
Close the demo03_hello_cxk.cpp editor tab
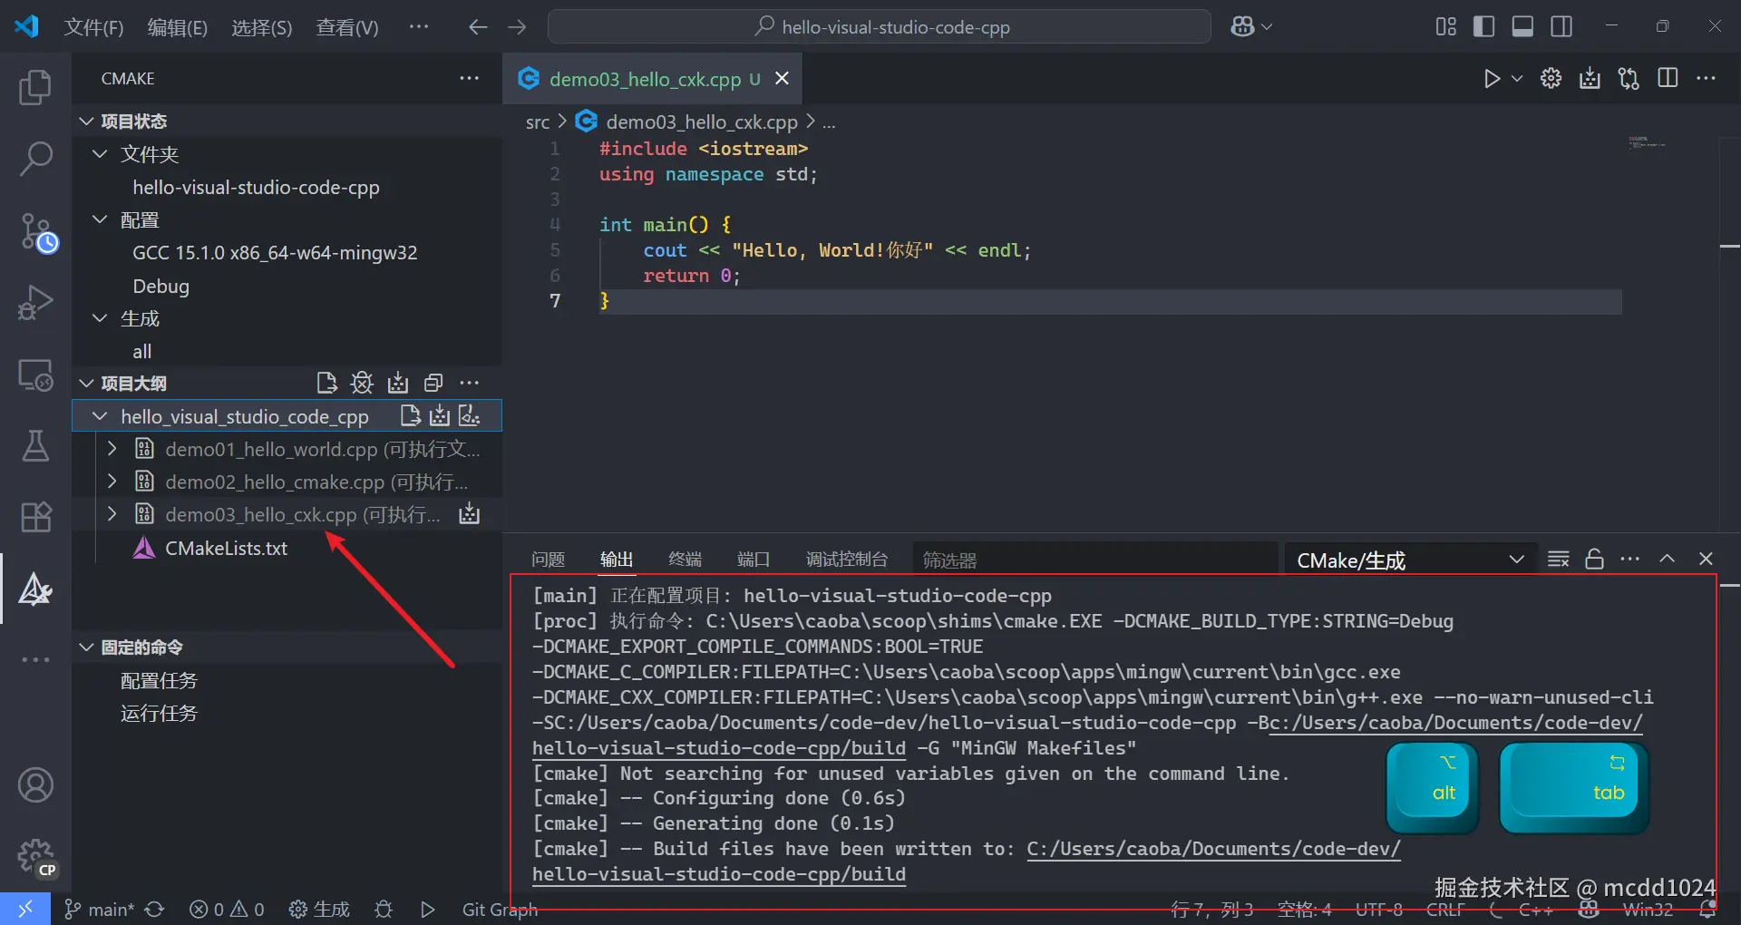[x=782, y=79]
